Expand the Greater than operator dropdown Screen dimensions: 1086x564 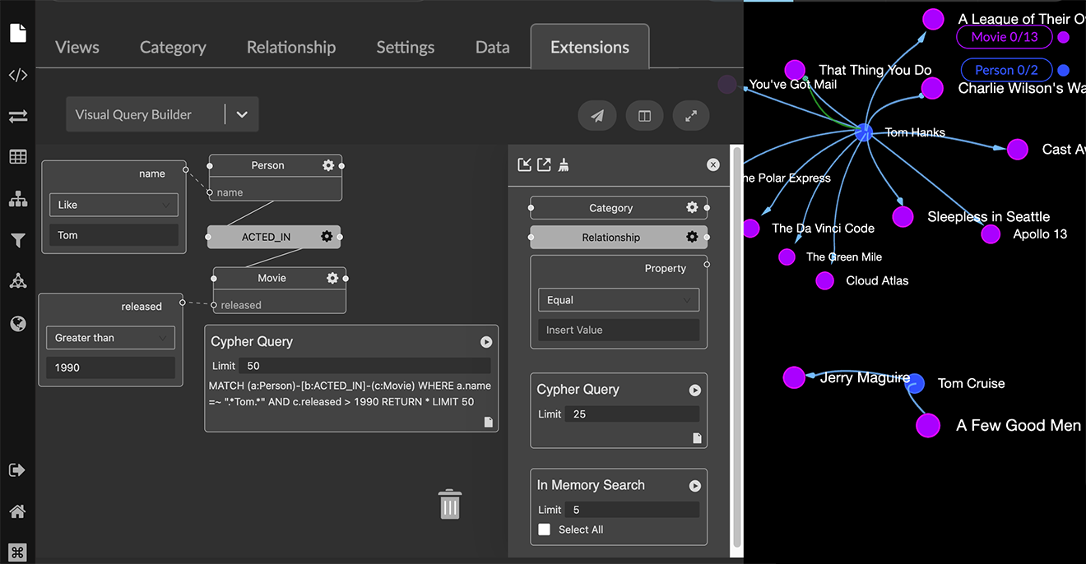coord(110,338)
